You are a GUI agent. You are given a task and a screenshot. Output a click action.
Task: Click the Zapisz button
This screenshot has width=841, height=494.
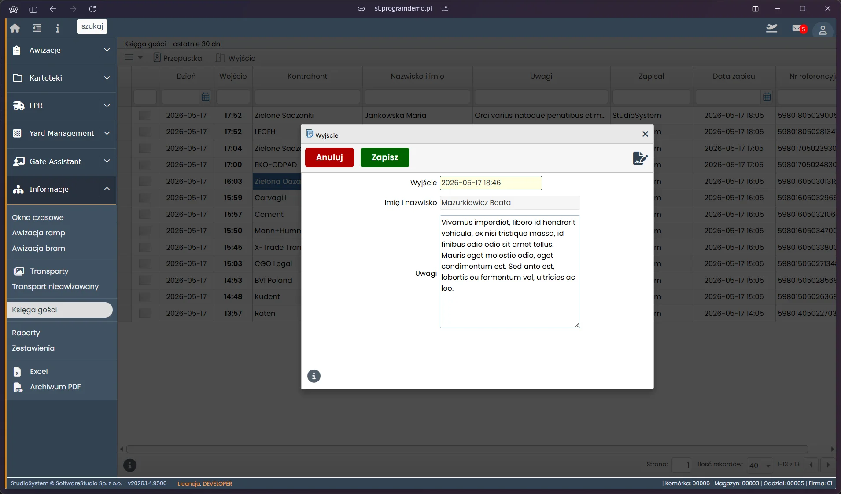(385, 157)
